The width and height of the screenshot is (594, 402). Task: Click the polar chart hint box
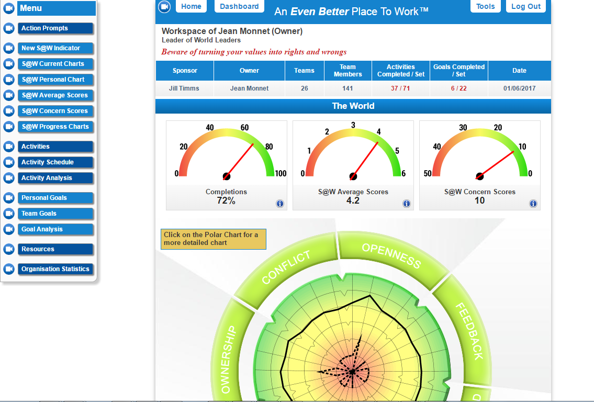(x=214, y=239)
